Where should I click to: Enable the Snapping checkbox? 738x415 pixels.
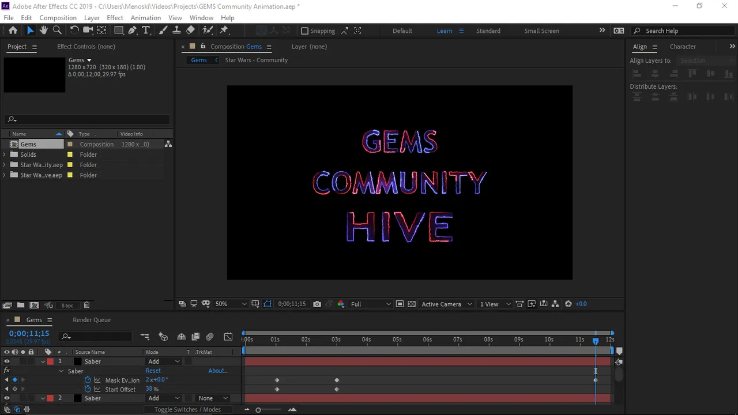point(305,31)
